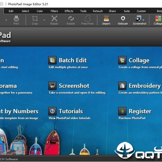This screenshot has width=162, height=162.
Task: Expand the Screenshot toolbar dropdown arrow
Action: [x=144, y=20]
